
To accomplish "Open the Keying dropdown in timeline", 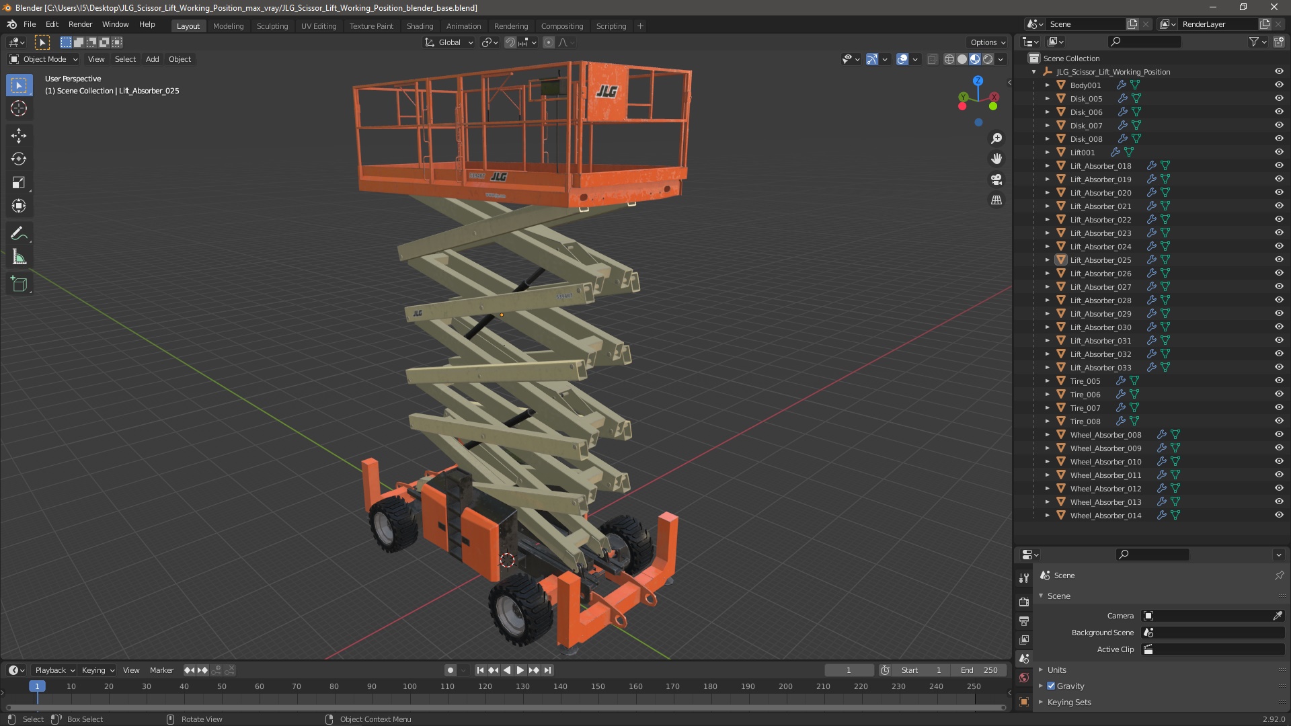I will (x=98, y=670).
